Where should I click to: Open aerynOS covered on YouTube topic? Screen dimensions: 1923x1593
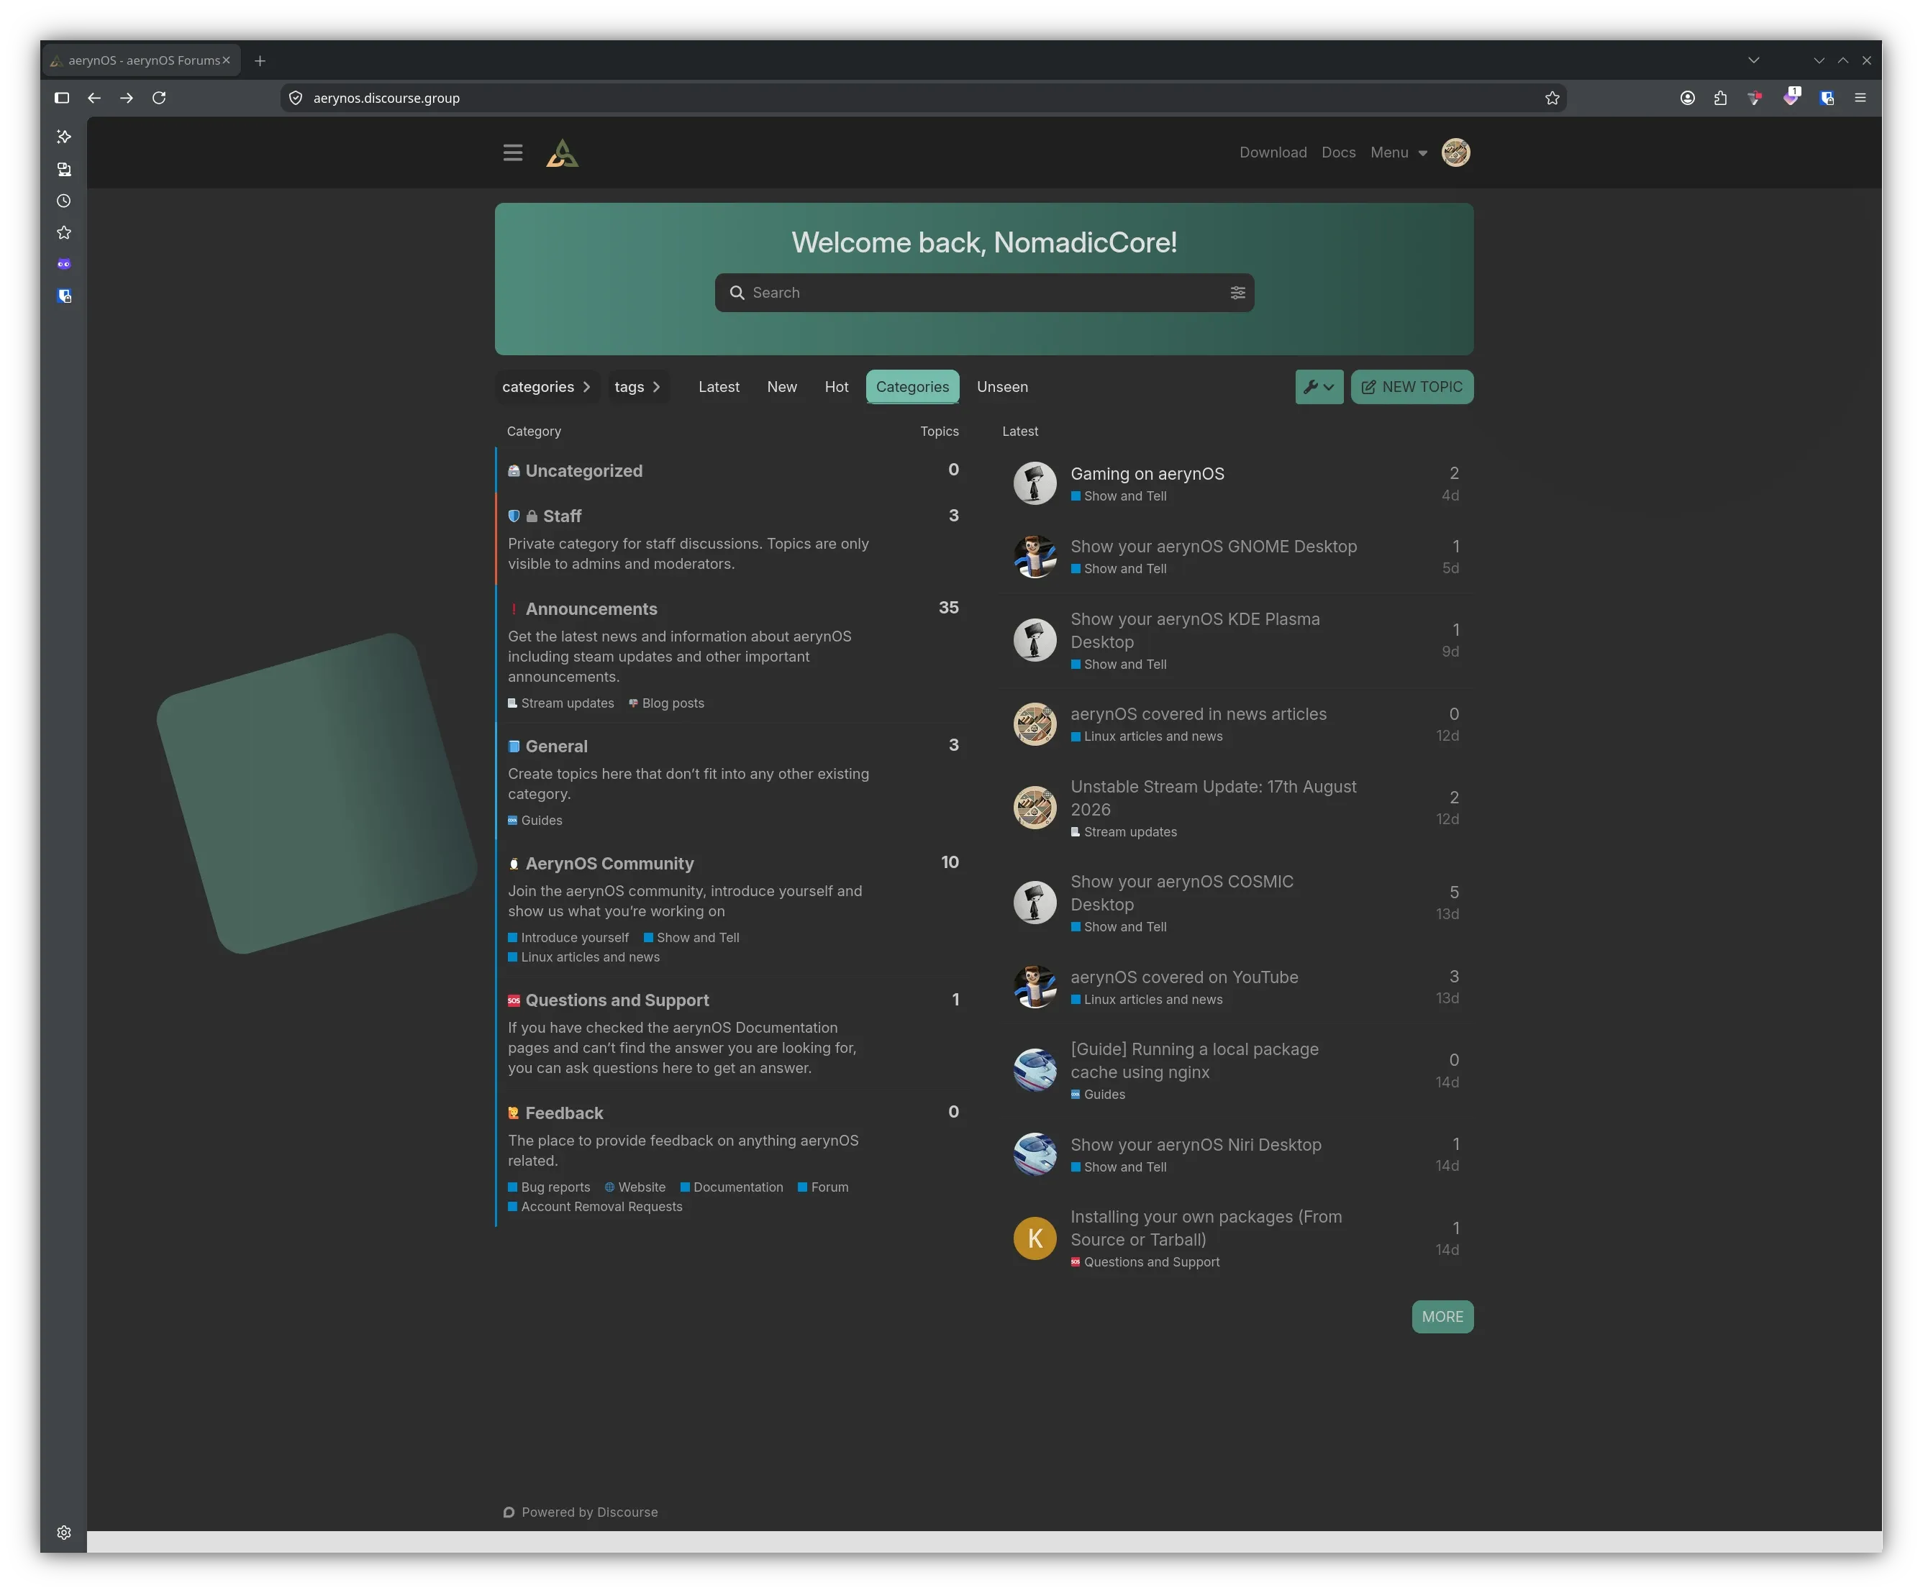tap(1184, 977)
